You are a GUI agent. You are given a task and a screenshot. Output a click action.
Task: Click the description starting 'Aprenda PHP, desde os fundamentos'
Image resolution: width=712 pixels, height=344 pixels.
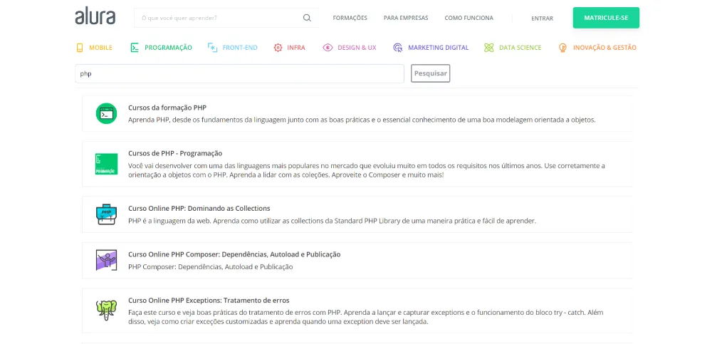click(x=362, y=120)
